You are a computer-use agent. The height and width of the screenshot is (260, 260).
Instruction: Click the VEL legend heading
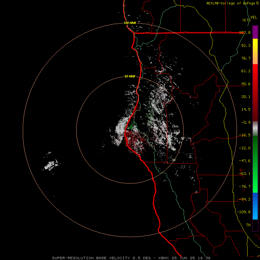(254, 17)
